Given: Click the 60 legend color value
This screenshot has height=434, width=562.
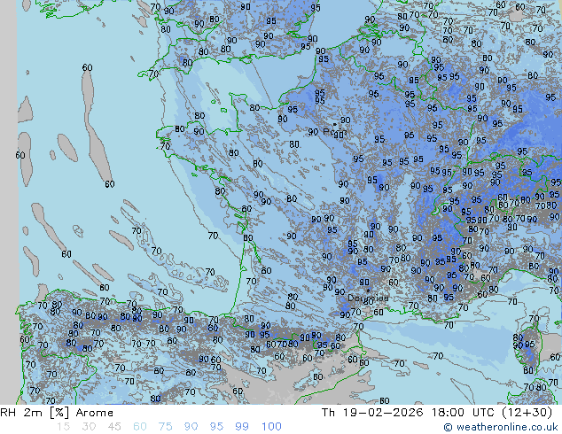Looking at the screenshot, I should (140, 427).
